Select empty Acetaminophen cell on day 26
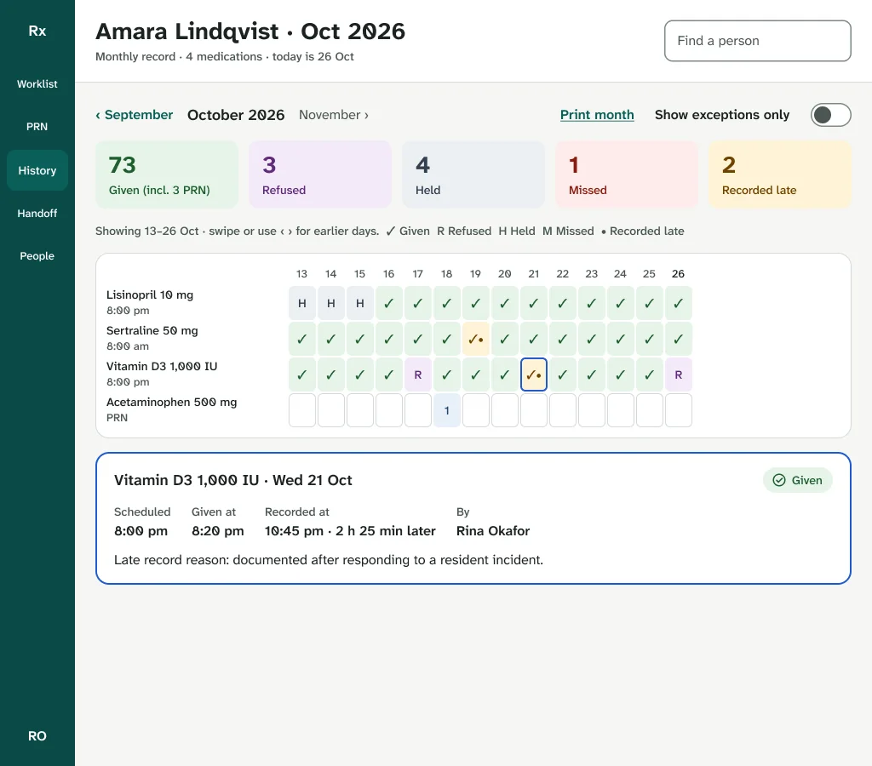Image resolution: width=872 pixels, height=766 pixels. coord(679,410)
